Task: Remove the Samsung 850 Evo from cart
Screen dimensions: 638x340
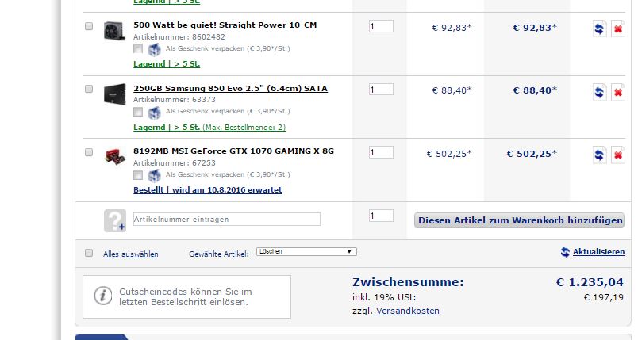Action: point(617,92)
